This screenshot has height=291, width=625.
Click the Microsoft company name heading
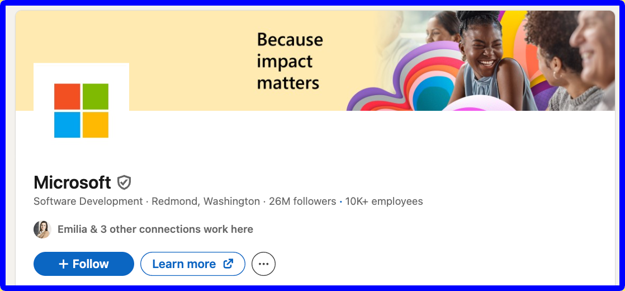72,182
